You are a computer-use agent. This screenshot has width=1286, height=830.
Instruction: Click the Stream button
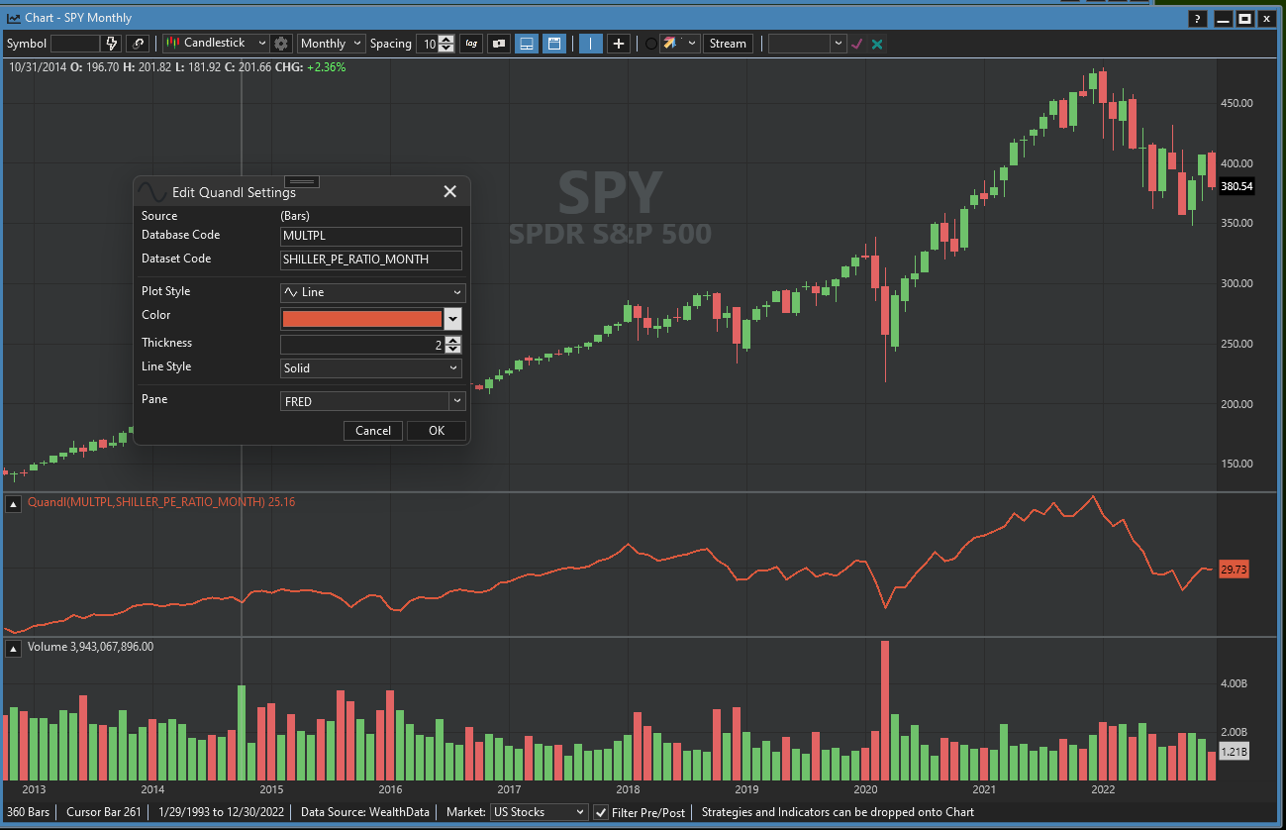pyautogui.click(x=728, y=44)
